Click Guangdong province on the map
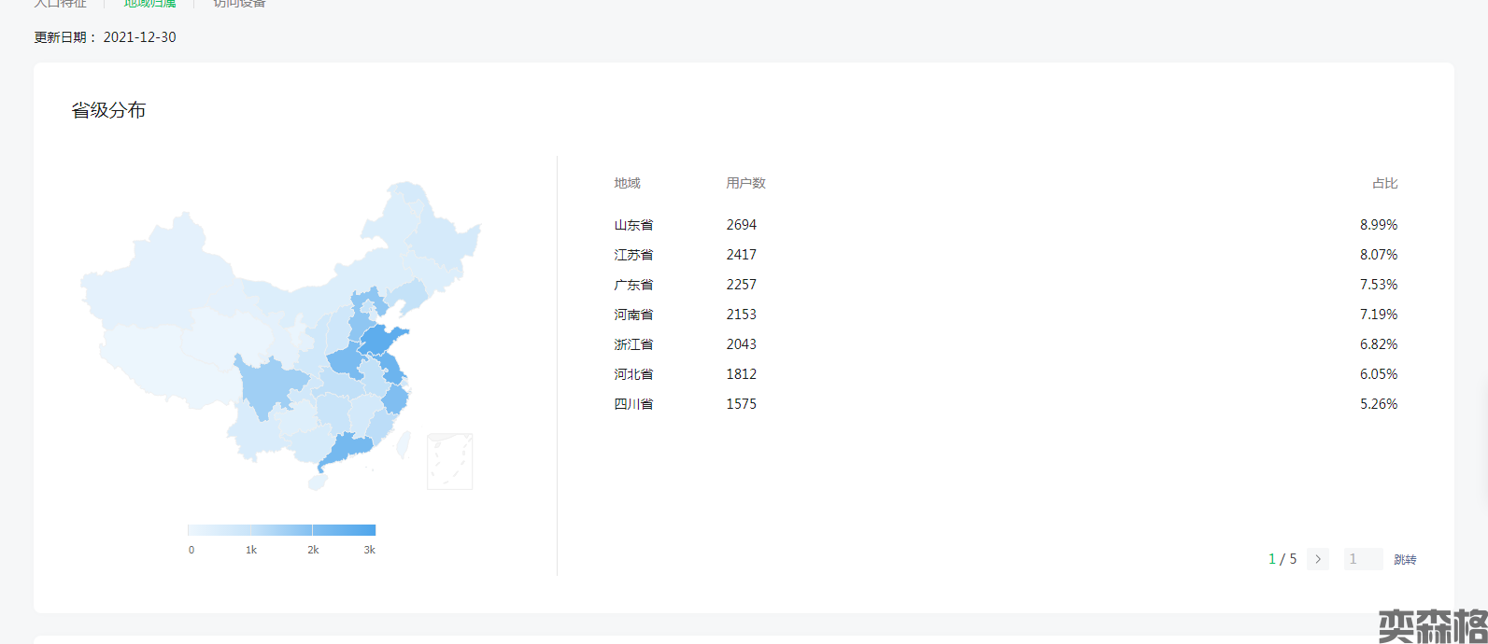The image size is (1488, 644). (346, 449)
